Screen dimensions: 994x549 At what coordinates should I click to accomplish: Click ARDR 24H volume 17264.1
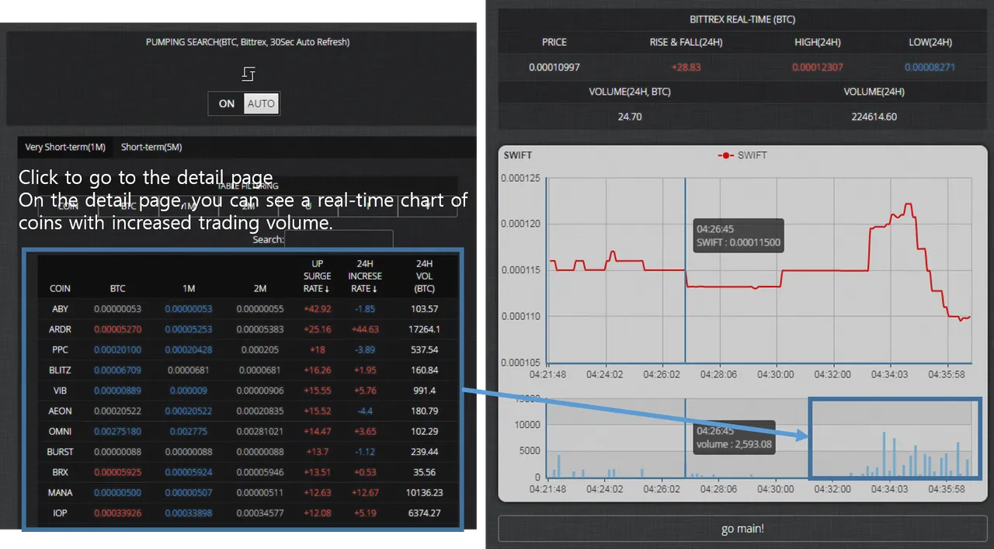424,329
